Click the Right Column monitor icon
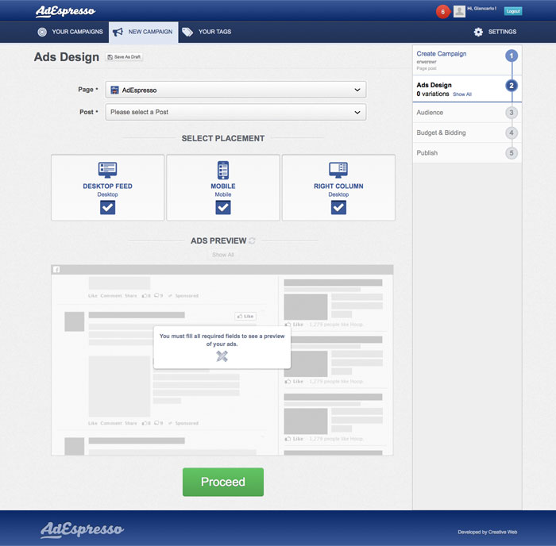Screen dimensions: 556x546 pos(338,170)
